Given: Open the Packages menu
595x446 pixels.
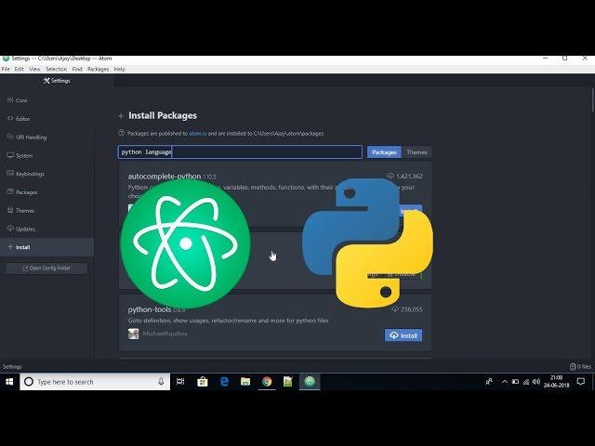Looking at the screenshot, I should [x=98, y=69].
